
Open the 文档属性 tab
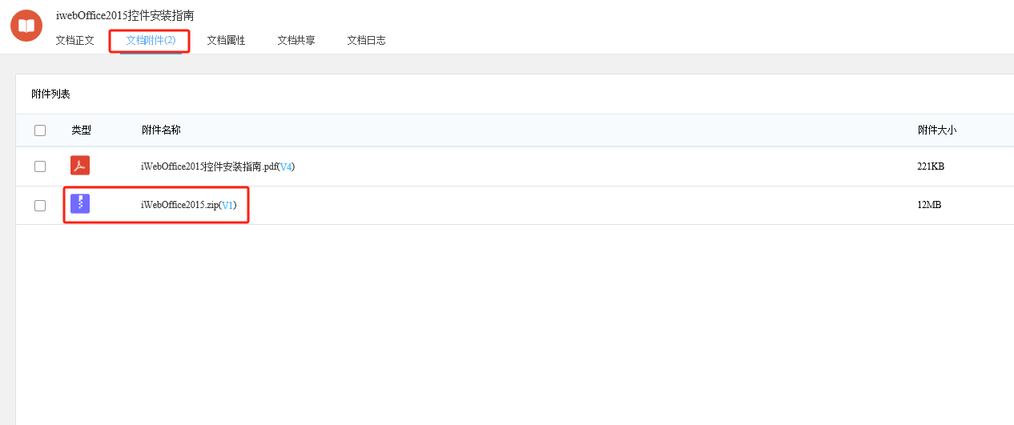tap(226, 40)
